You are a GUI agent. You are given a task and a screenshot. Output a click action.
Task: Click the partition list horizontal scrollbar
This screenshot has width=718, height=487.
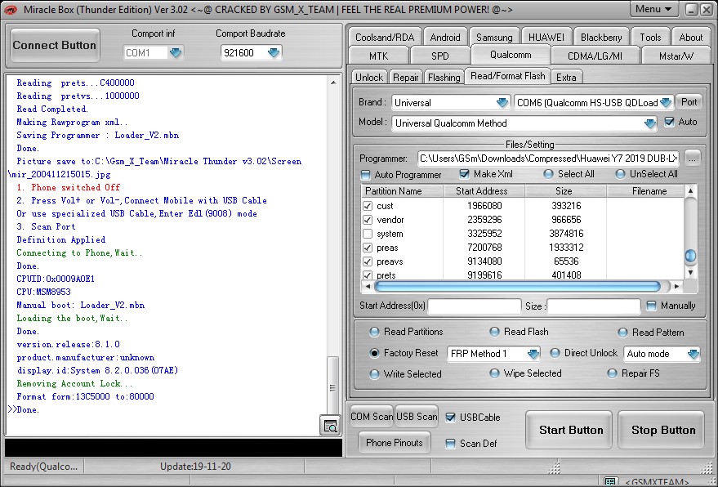[x=517, y=287]
